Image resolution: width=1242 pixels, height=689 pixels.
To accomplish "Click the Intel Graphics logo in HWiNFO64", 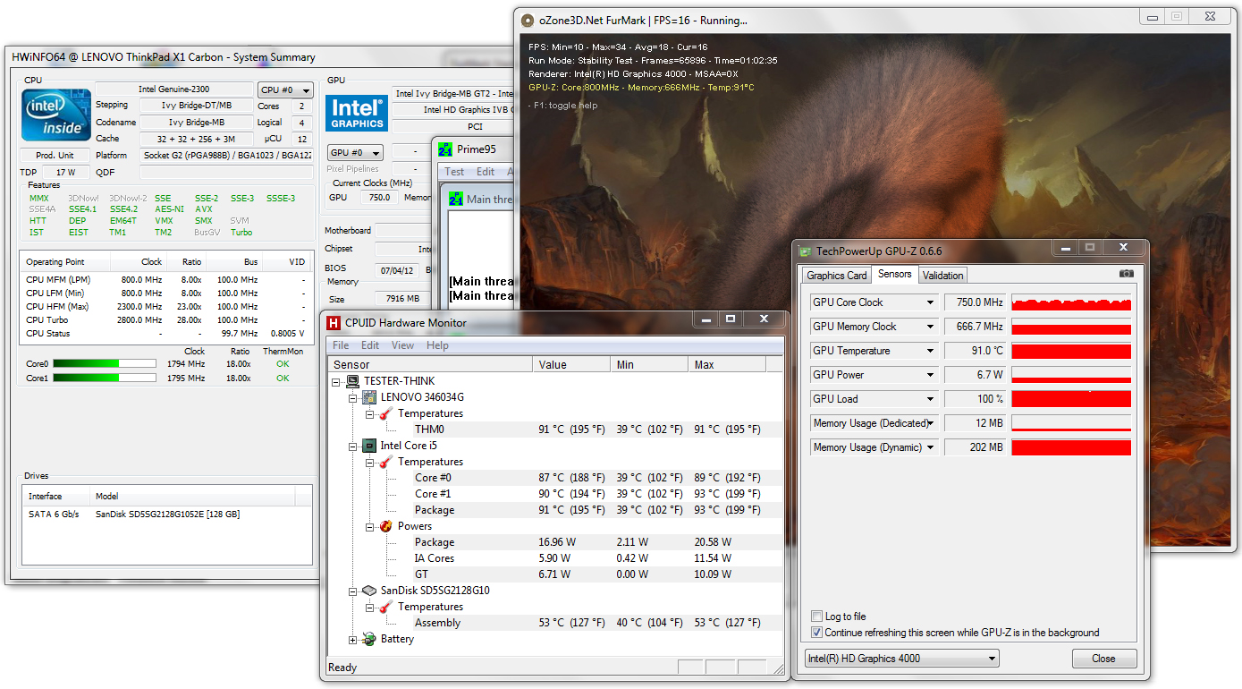I will tap(357, 112).
